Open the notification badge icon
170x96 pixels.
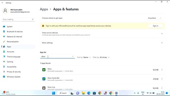(x=167, y=93)
